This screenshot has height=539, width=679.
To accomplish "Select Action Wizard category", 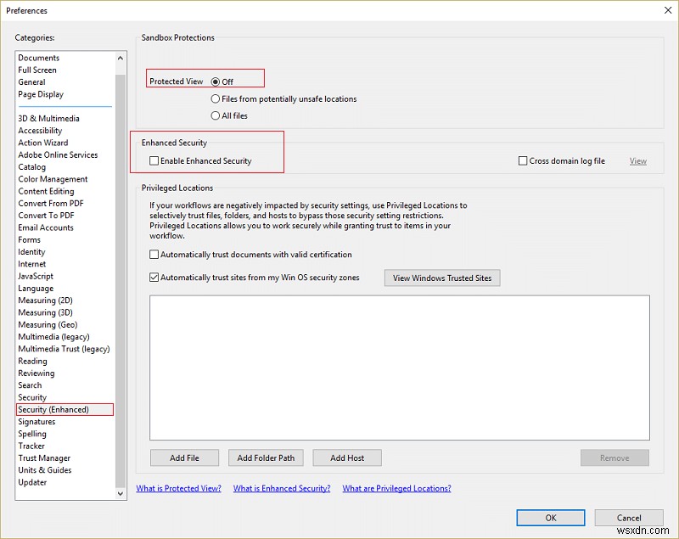I will tap(43, 143).
